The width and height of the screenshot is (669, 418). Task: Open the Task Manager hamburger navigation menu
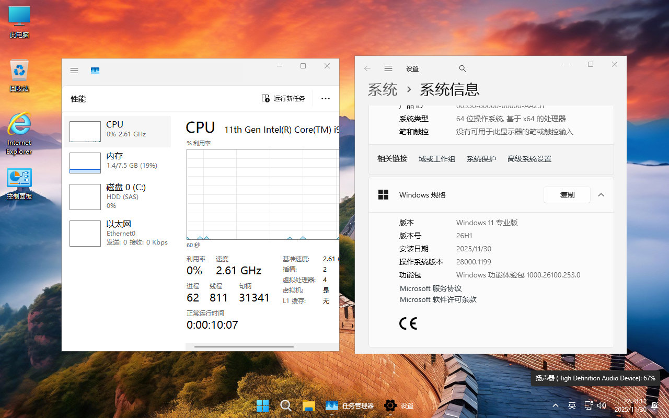(x=74, y=70)
